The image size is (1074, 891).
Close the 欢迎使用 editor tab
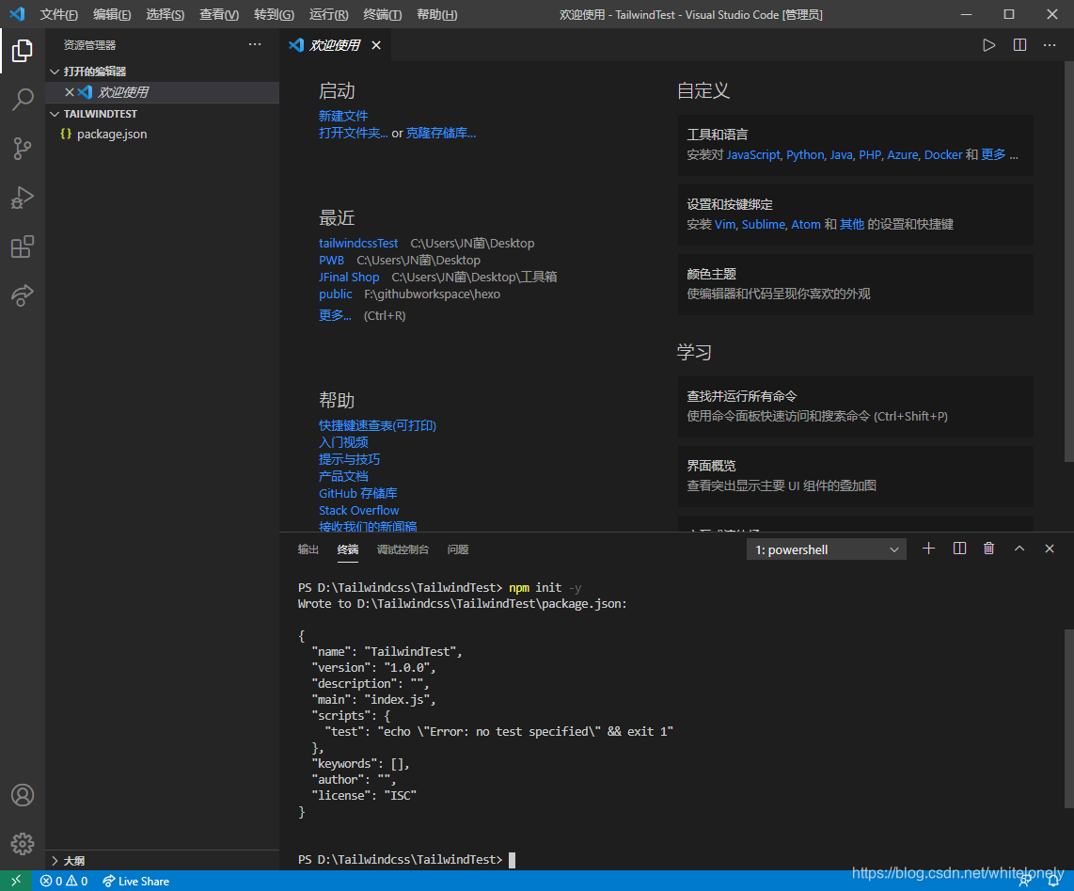point(376,45)
